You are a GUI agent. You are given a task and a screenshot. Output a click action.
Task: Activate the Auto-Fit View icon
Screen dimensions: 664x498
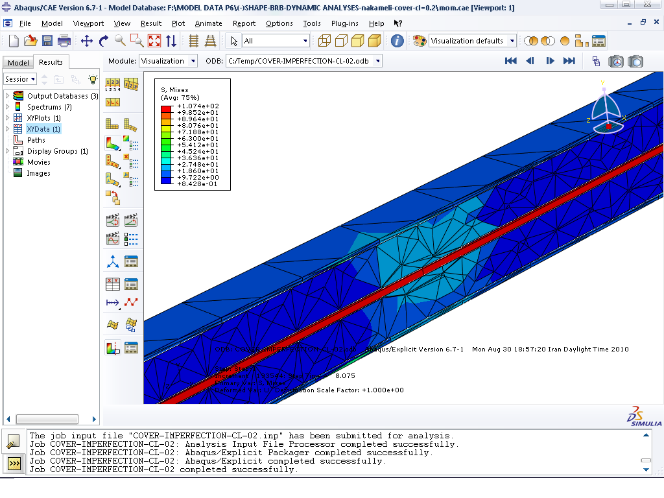pyautogui.click(x=154, y=41)
